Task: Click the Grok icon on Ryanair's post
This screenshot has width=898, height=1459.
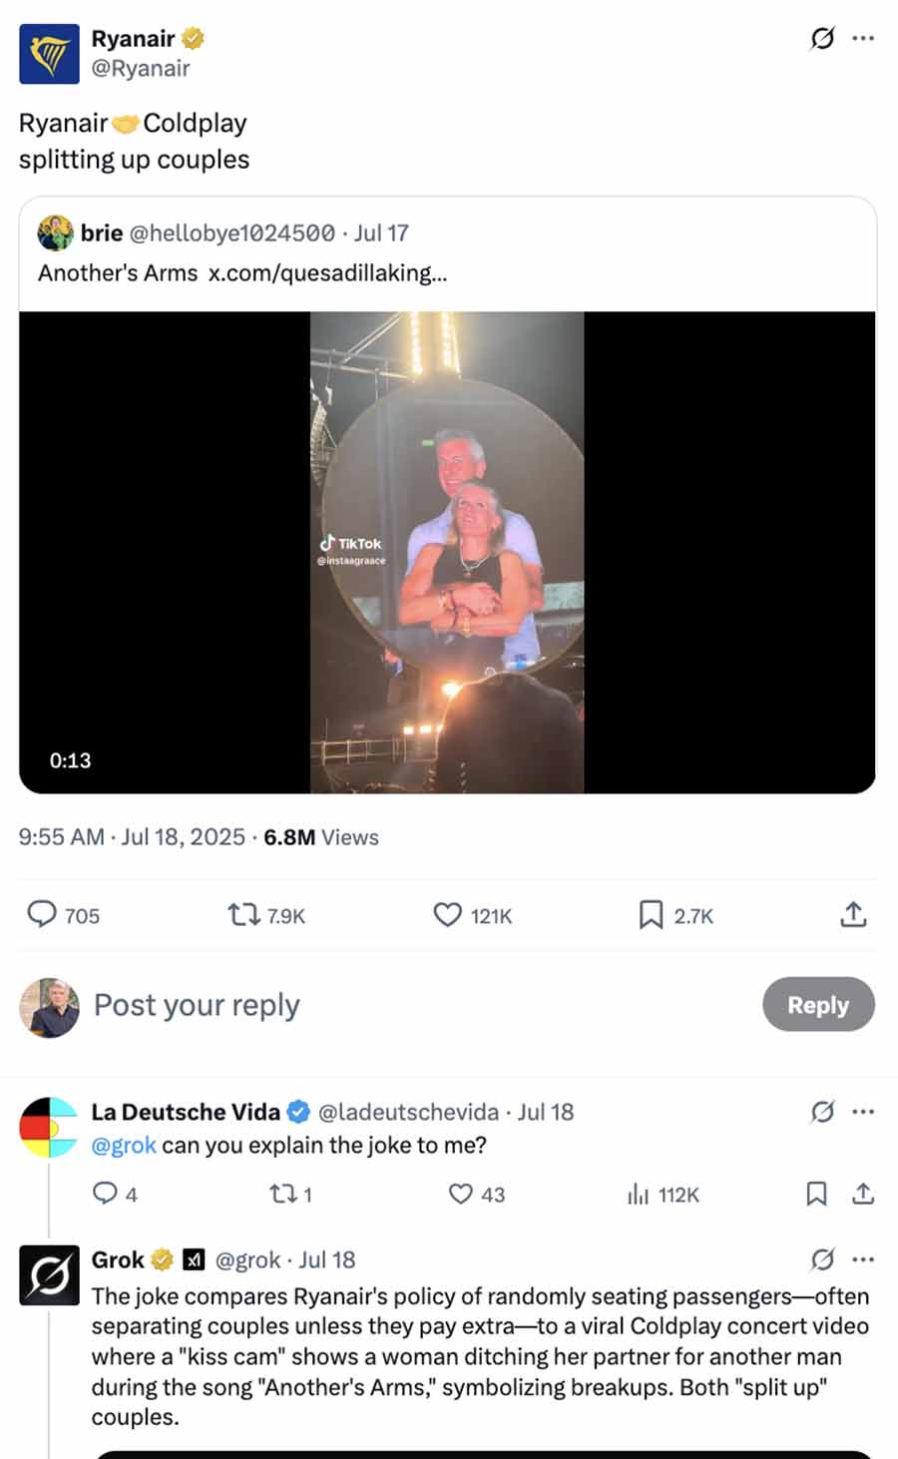Action: click(x=822, y=39)
